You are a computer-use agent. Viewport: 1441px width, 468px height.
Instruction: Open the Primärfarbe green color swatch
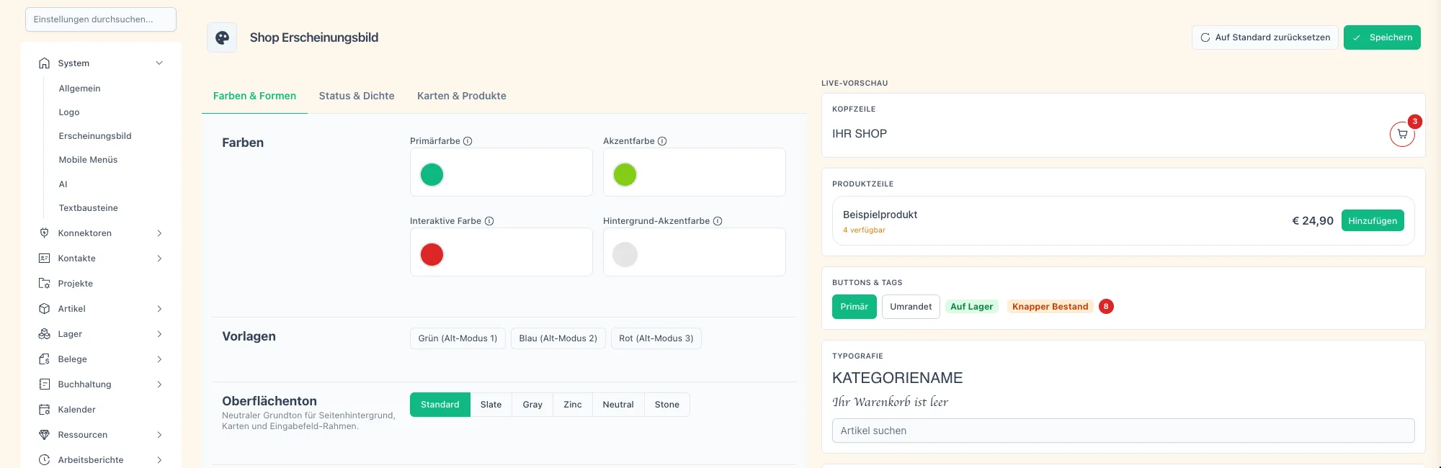(x=432, y=174)
